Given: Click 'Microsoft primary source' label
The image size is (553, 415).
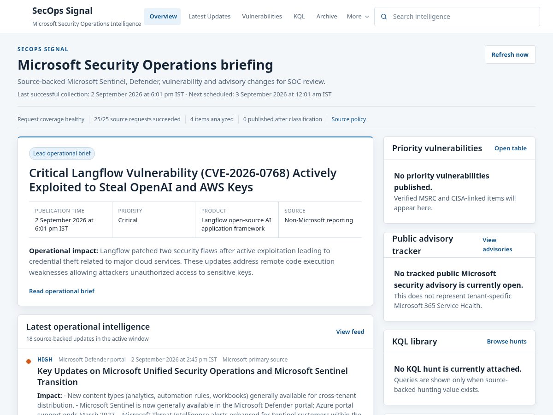Looking at the screenshot, I should (255, 359).
